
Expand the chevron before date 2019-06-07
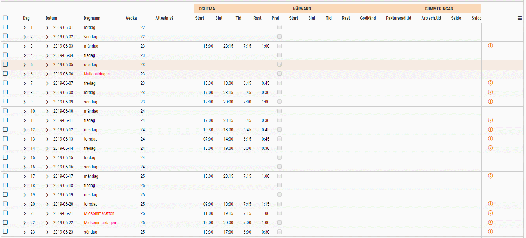tap(47, 83)
